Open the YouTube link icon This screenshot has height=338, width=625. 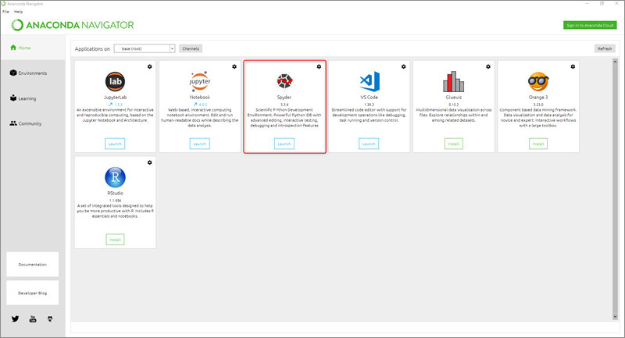pos(33,319)
